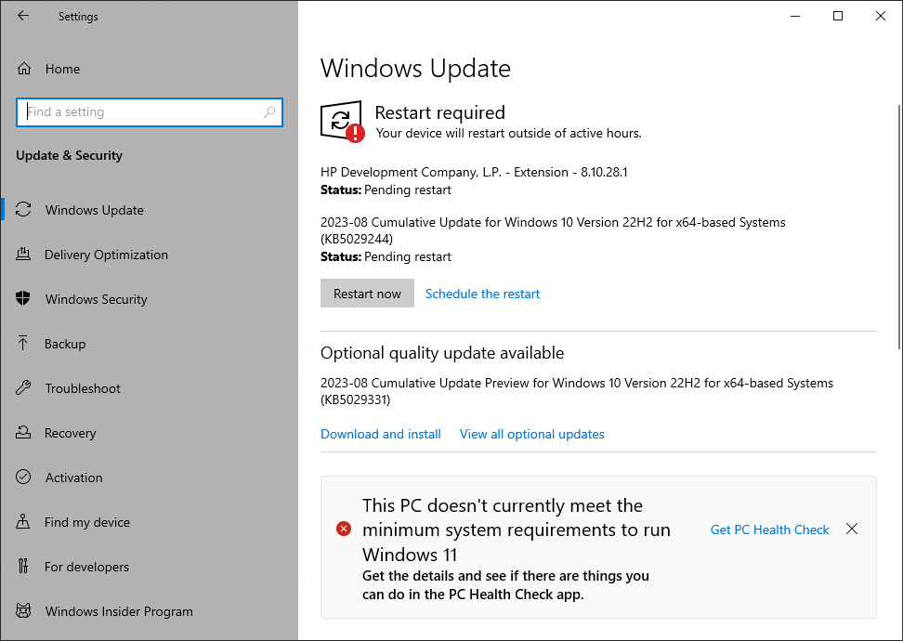The height and width of the screenshot is (641, 903).
Task: Click the Troubleshoot wrench icon
Action: [24, 388]
